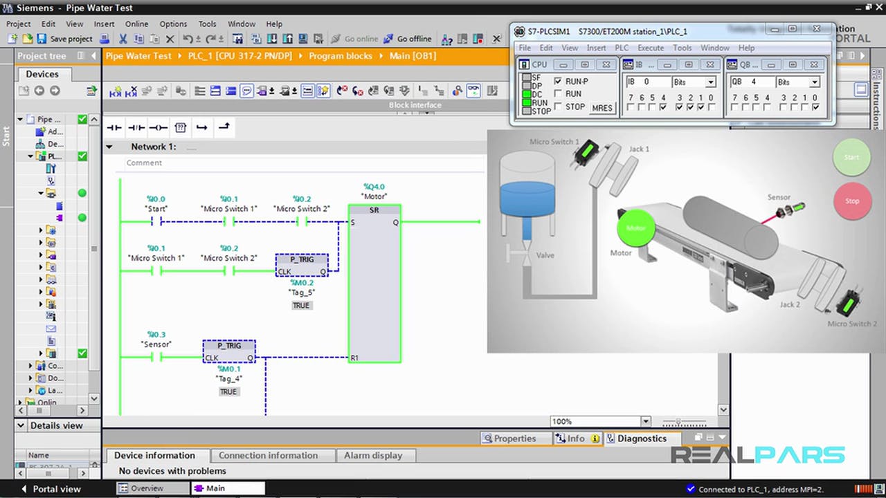The width and height of the screenshot is (886, 498).
Task: Toggle IB bit 7 checkbox
Action: pos(631,108)
